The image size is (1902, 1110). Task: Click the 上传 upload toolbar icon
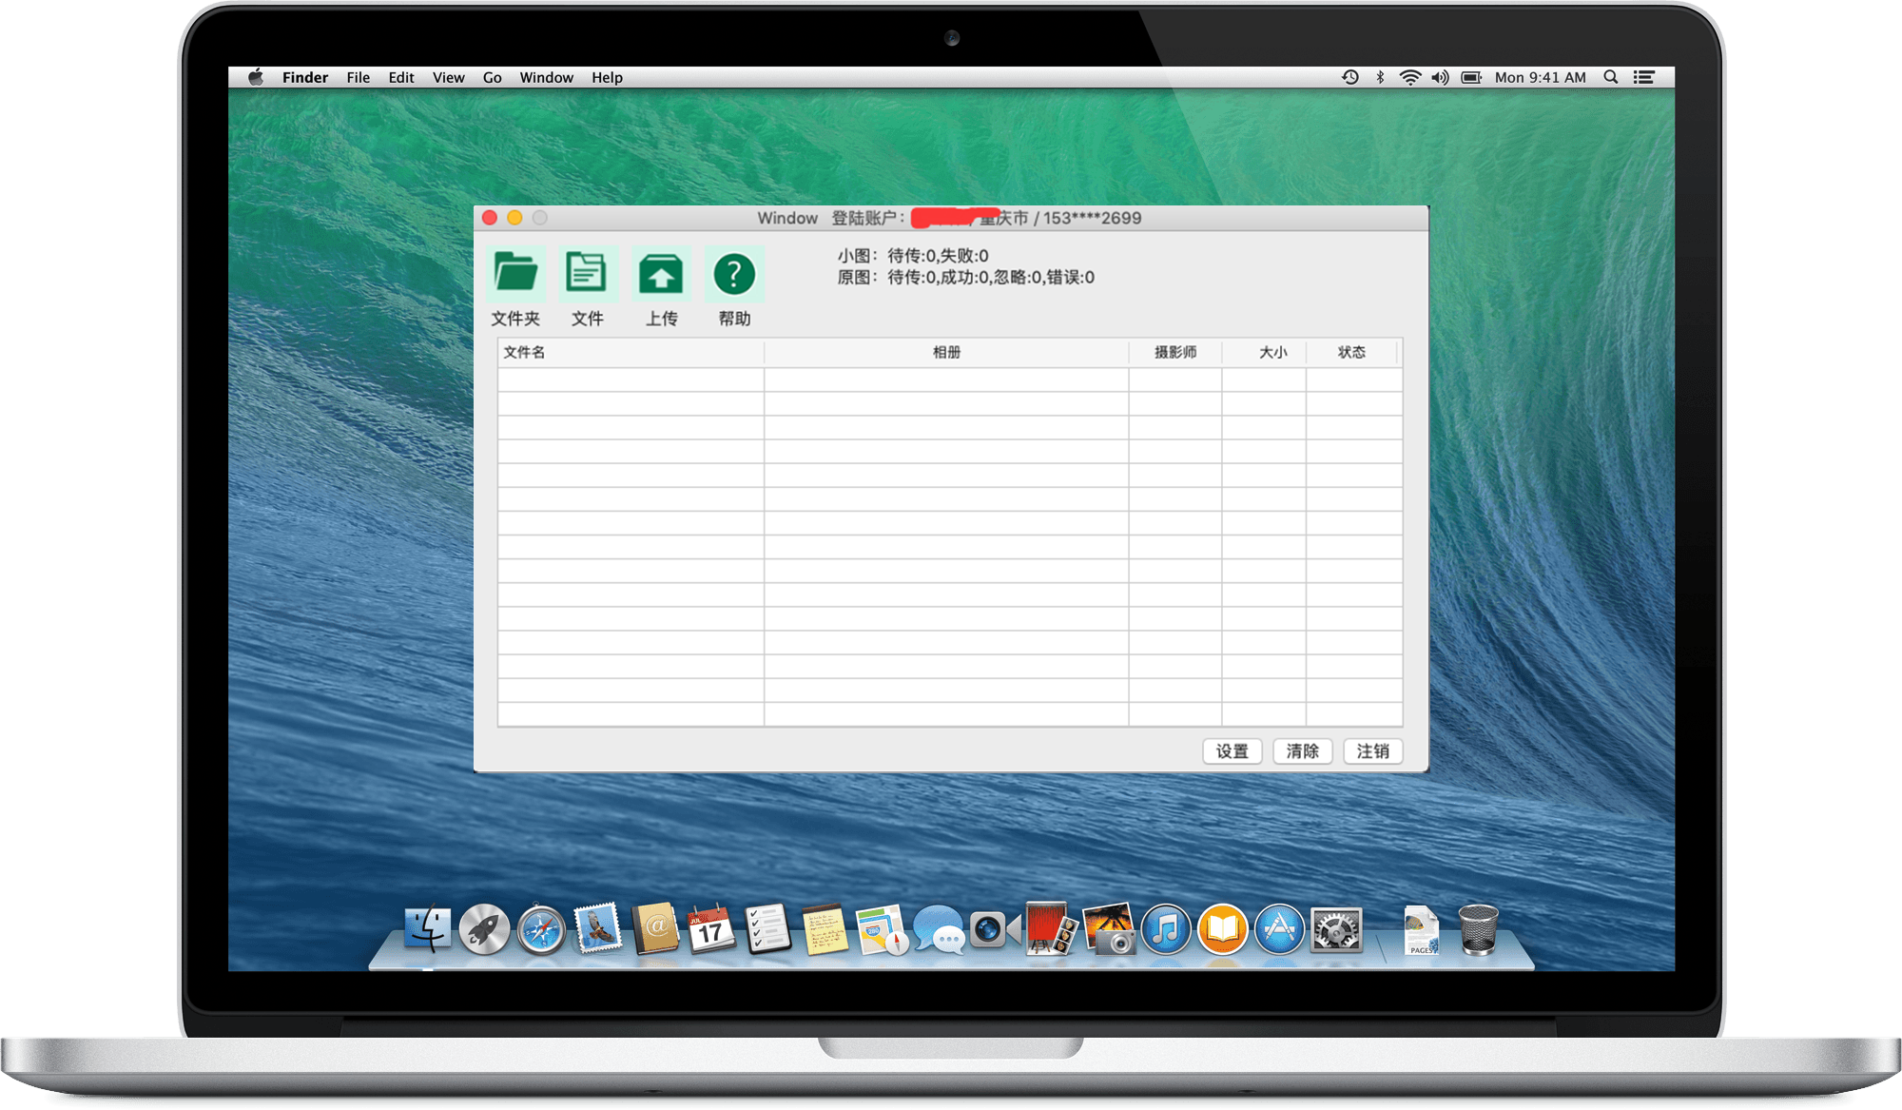point(661,274)
